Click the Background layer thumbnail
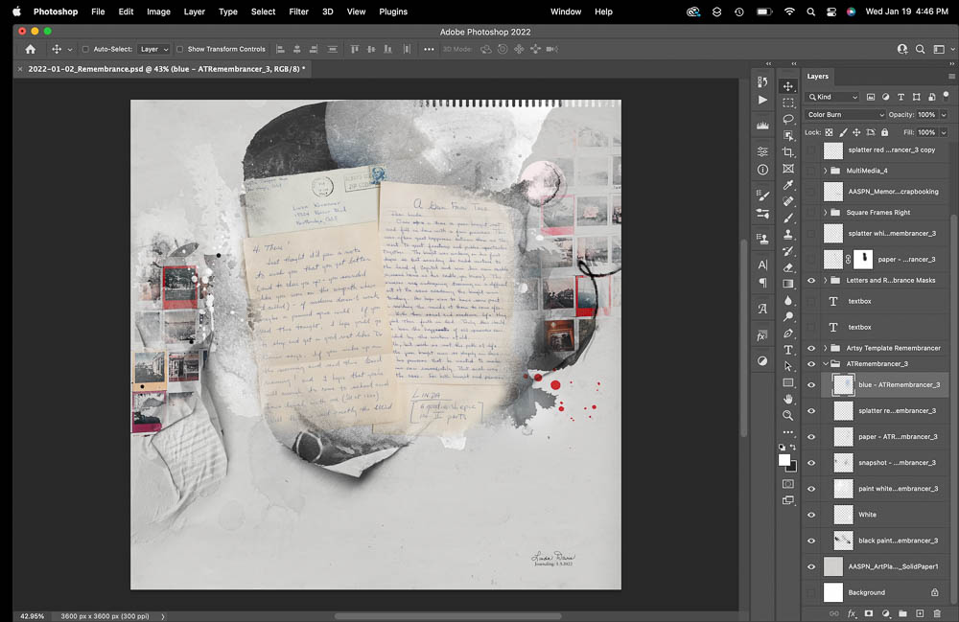The height and width of the screenshot is (622, 959). (x=833, y=592)
